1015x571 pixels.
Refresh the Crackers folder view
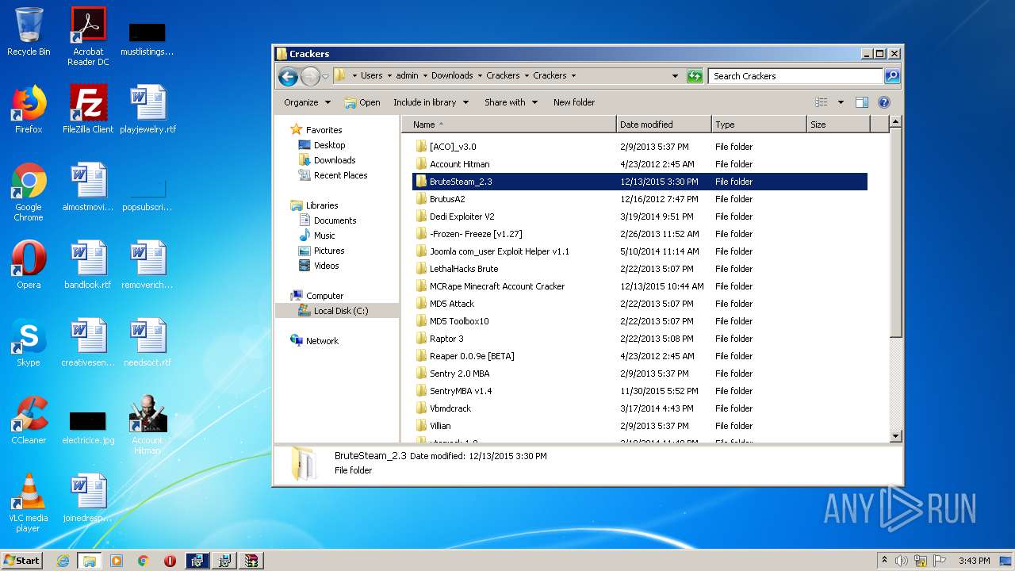[695, 76]
